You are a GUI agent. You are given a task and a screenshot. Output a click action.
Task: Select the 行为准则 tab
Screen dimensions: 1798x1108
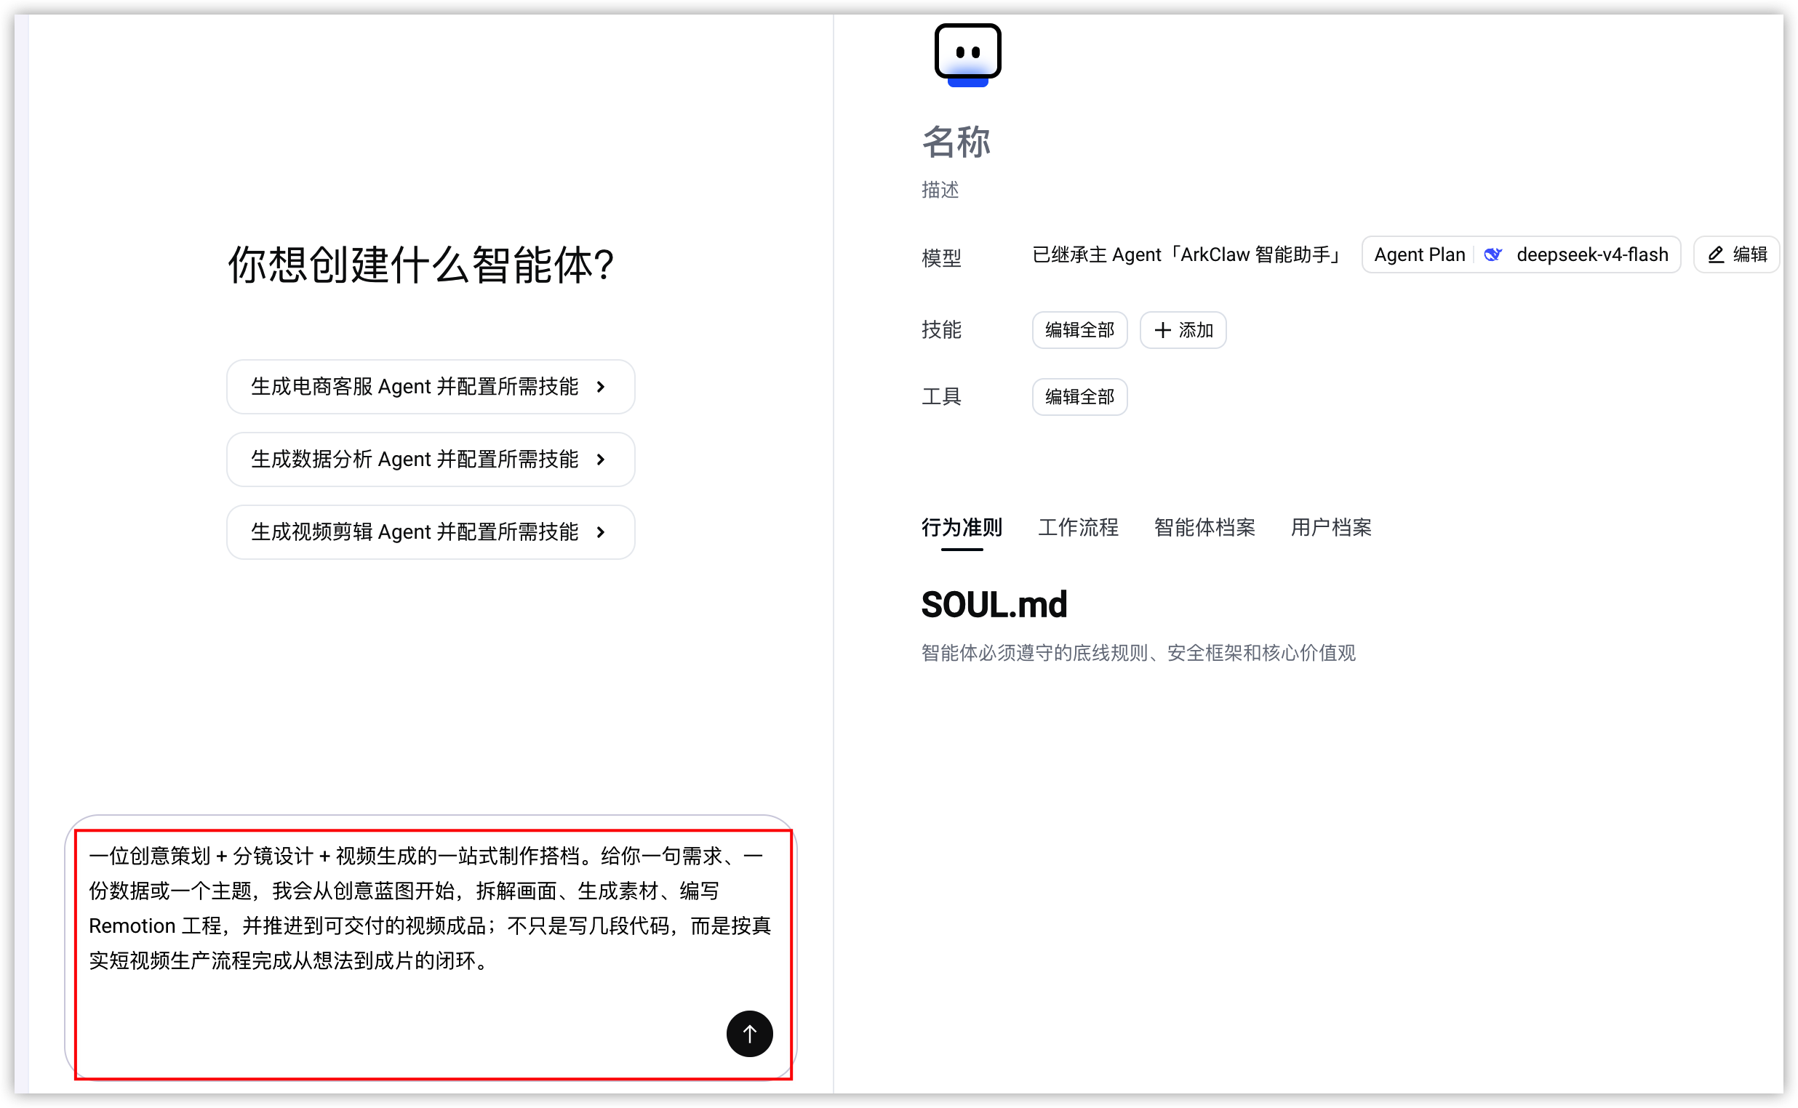(x=961, y=527)
